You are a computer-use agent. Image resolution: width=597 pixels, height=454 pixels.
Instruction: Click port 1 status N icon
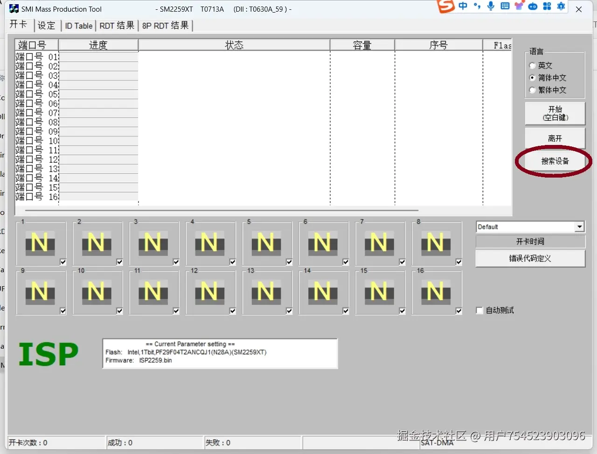(40, 243)
